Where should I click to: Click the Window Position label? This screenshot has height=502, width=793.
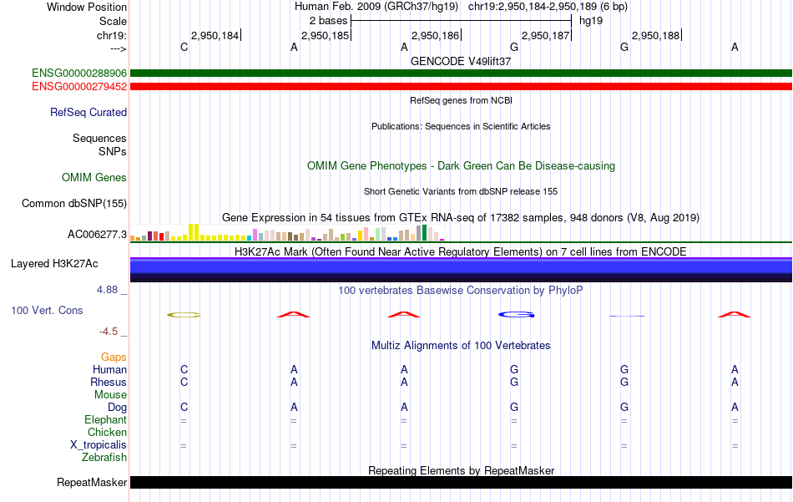pyautogui.click(x=87, y=7)
